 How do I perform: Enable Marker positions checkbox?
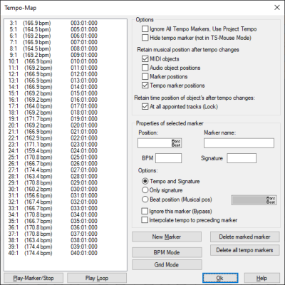145,76
